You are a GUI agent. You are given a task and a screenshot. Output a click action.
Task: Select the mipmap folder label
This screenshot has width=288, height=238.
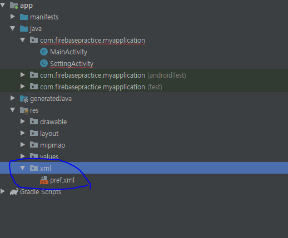pyautogui.click(x=52, y=145)
